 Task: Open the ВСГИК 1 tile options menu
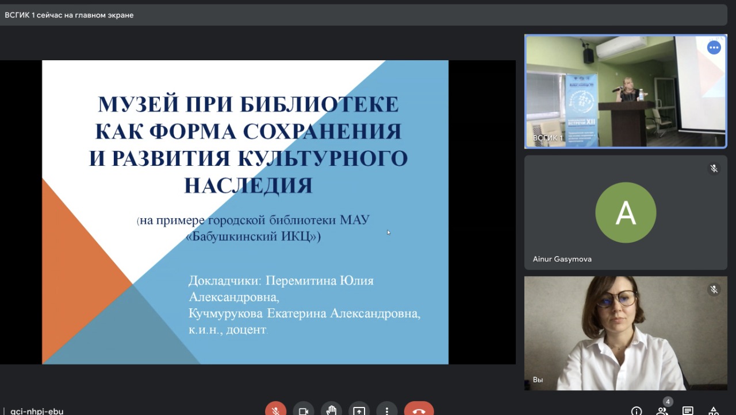714,48
